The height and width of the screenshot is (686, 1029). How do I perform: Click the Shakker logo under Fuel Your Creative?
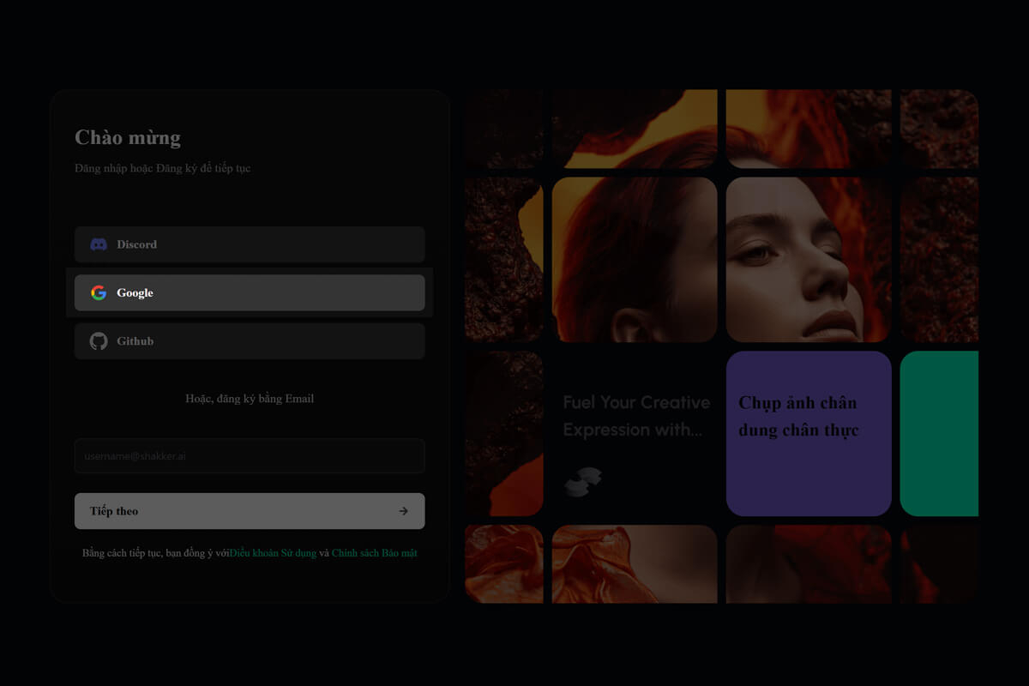[x=582, y=482]
